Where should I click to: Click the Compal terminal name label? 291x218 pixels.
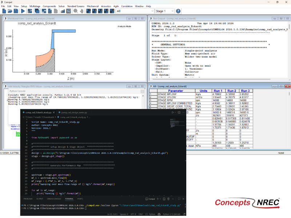152,199
